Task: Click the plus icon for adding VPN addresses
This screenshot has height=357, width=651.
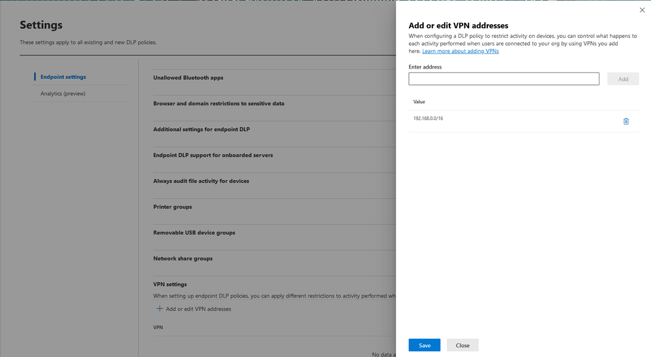Action: [x=160, y=309]
